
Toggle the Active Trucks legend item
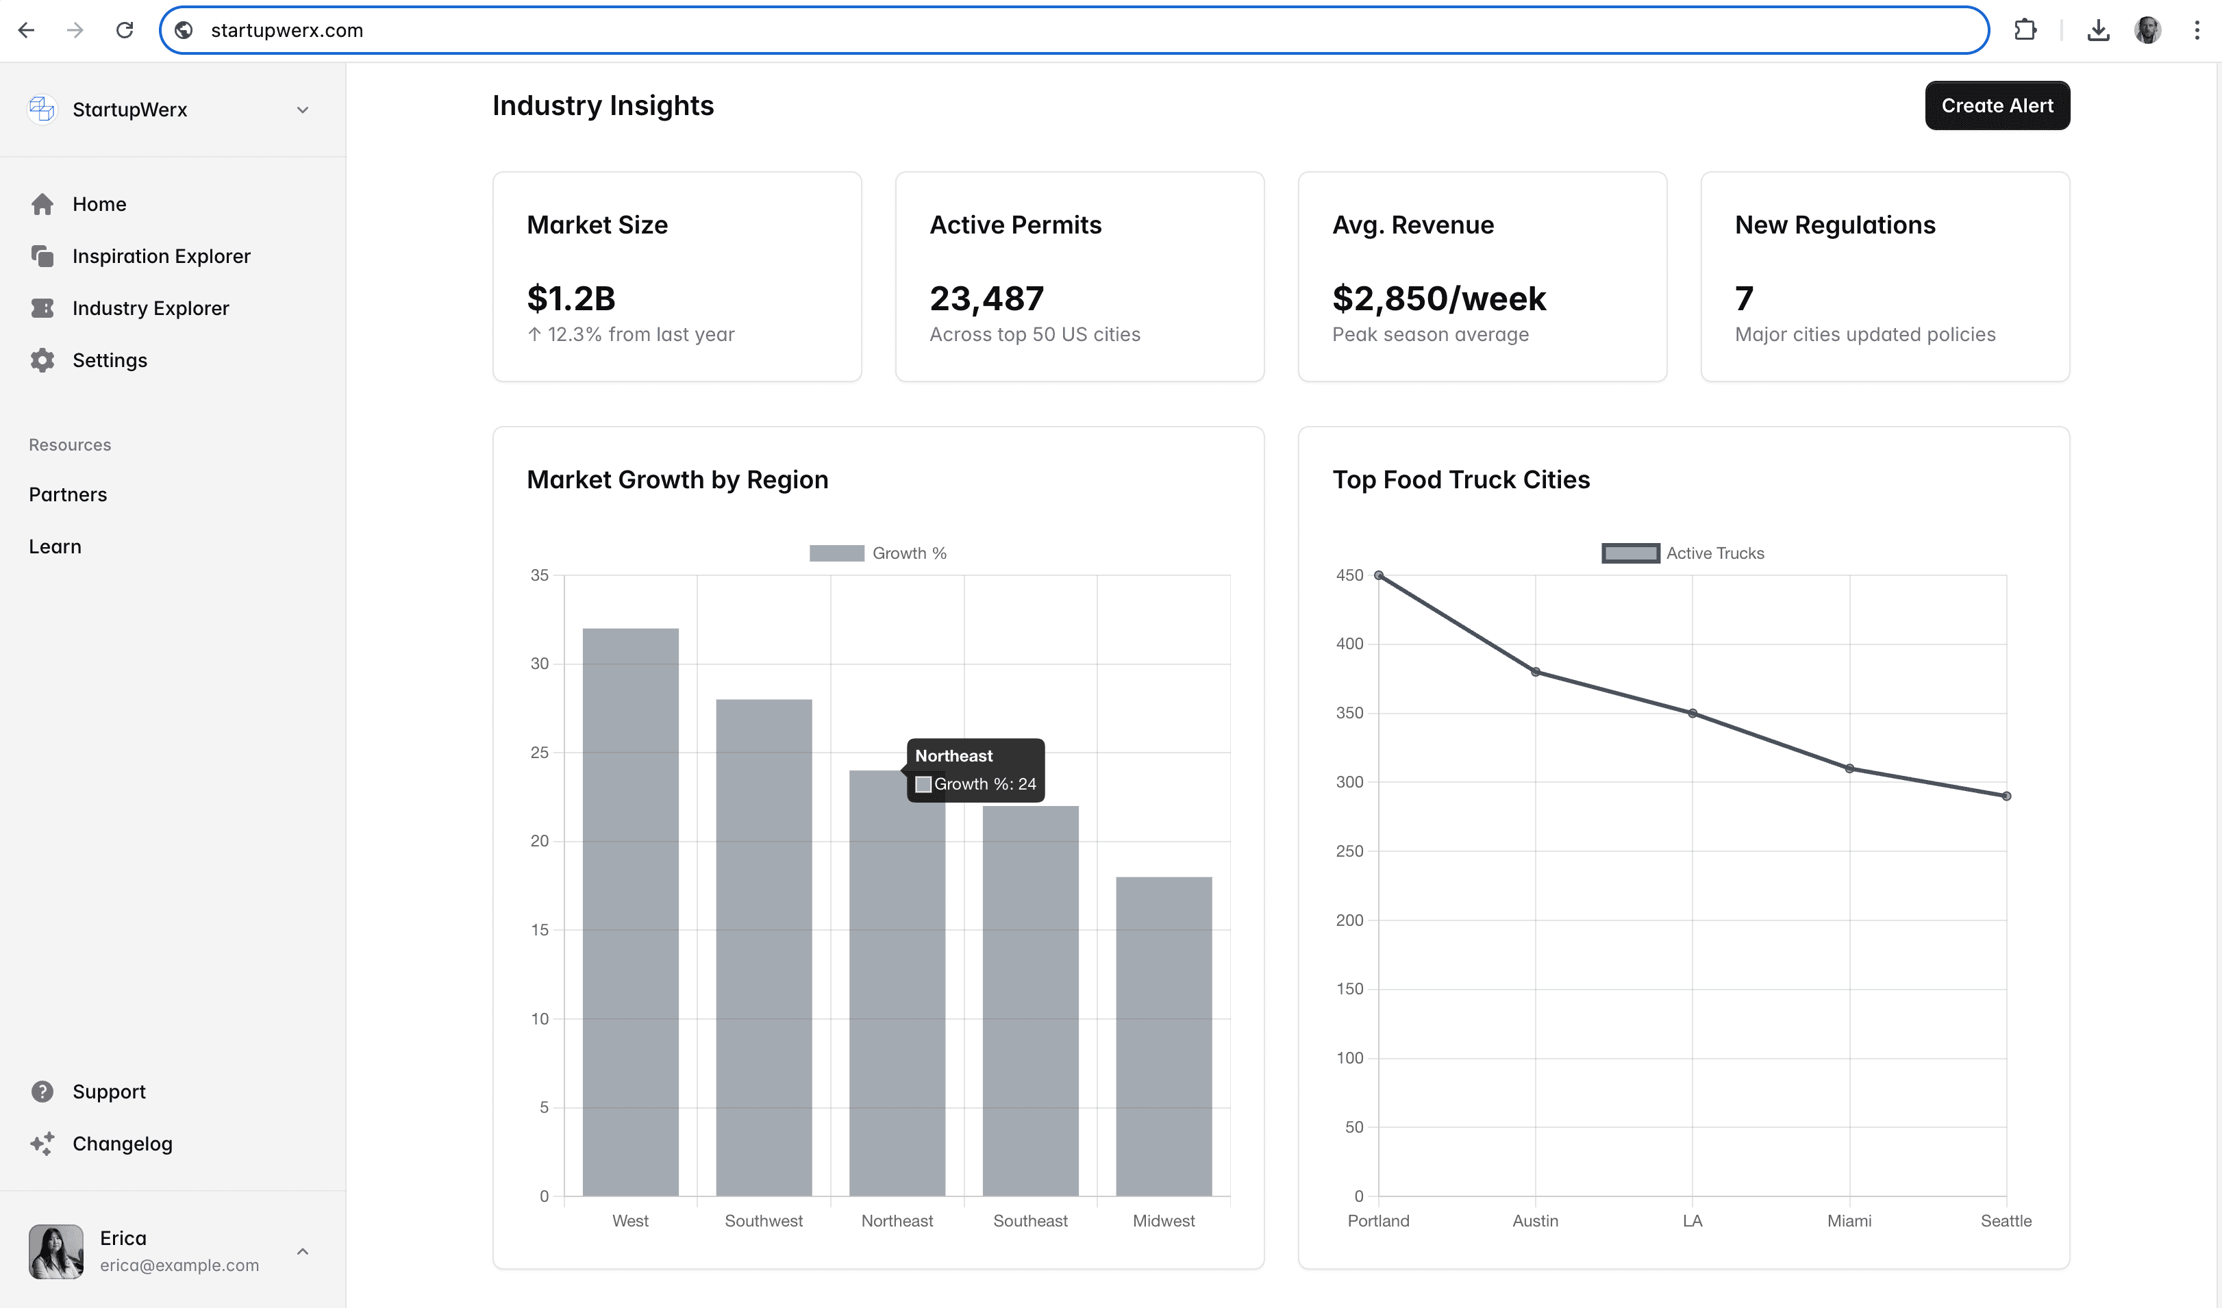click(1682, 553)
